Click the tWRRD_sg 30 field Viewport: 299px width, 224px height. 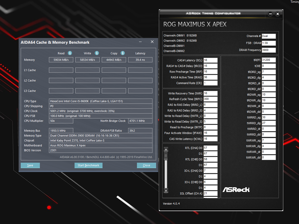[x=269, y=117]
